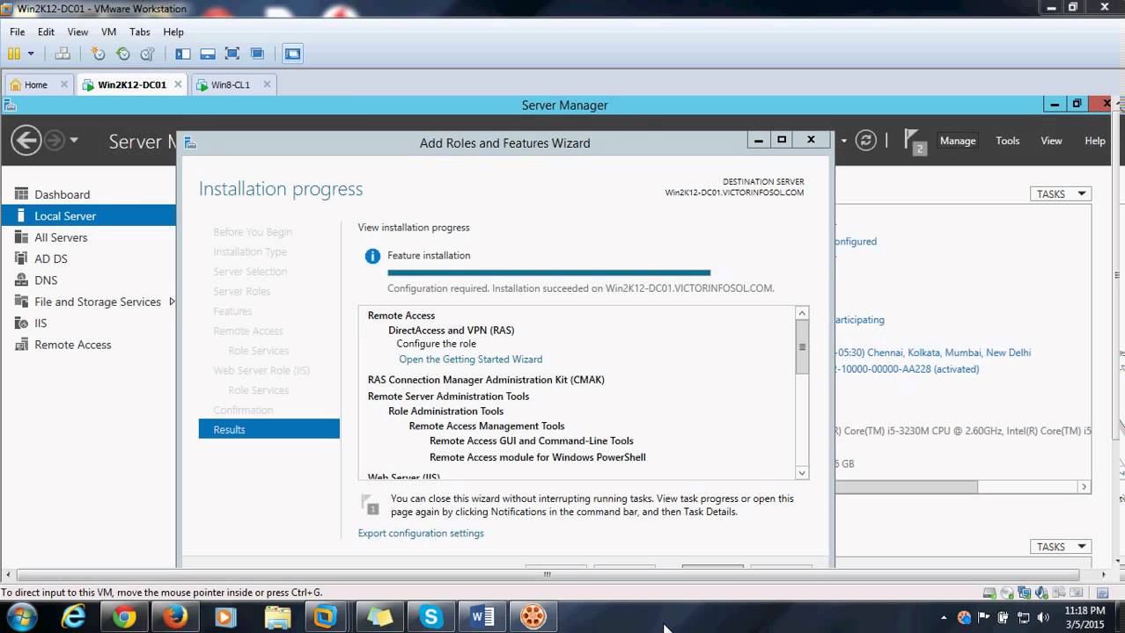Open the Server Manager View menu
Viewport: 1125px width, 633px height.
1052,141
